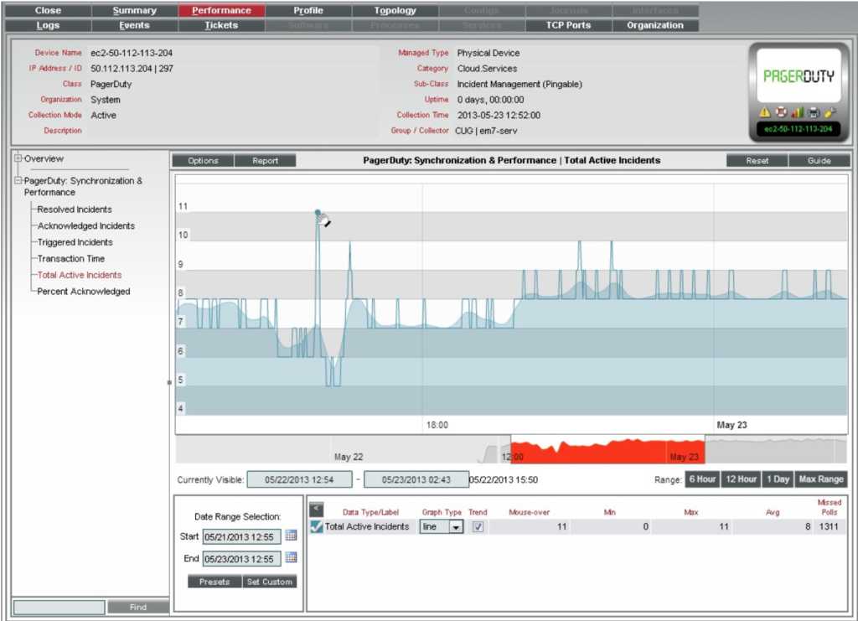Select the 6 Hour range option

701,479
